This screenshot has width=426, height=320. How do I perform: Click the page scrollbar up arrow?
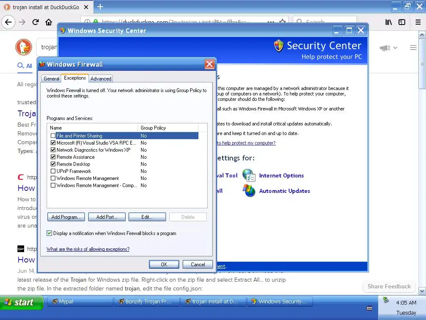point(422,35)
